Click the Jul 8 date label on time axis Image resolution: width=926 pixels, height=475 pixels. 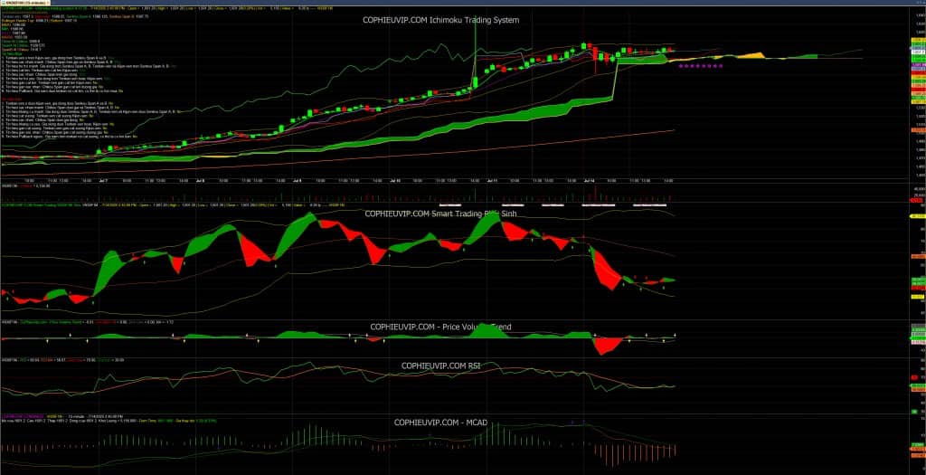(x=200, y=180)
